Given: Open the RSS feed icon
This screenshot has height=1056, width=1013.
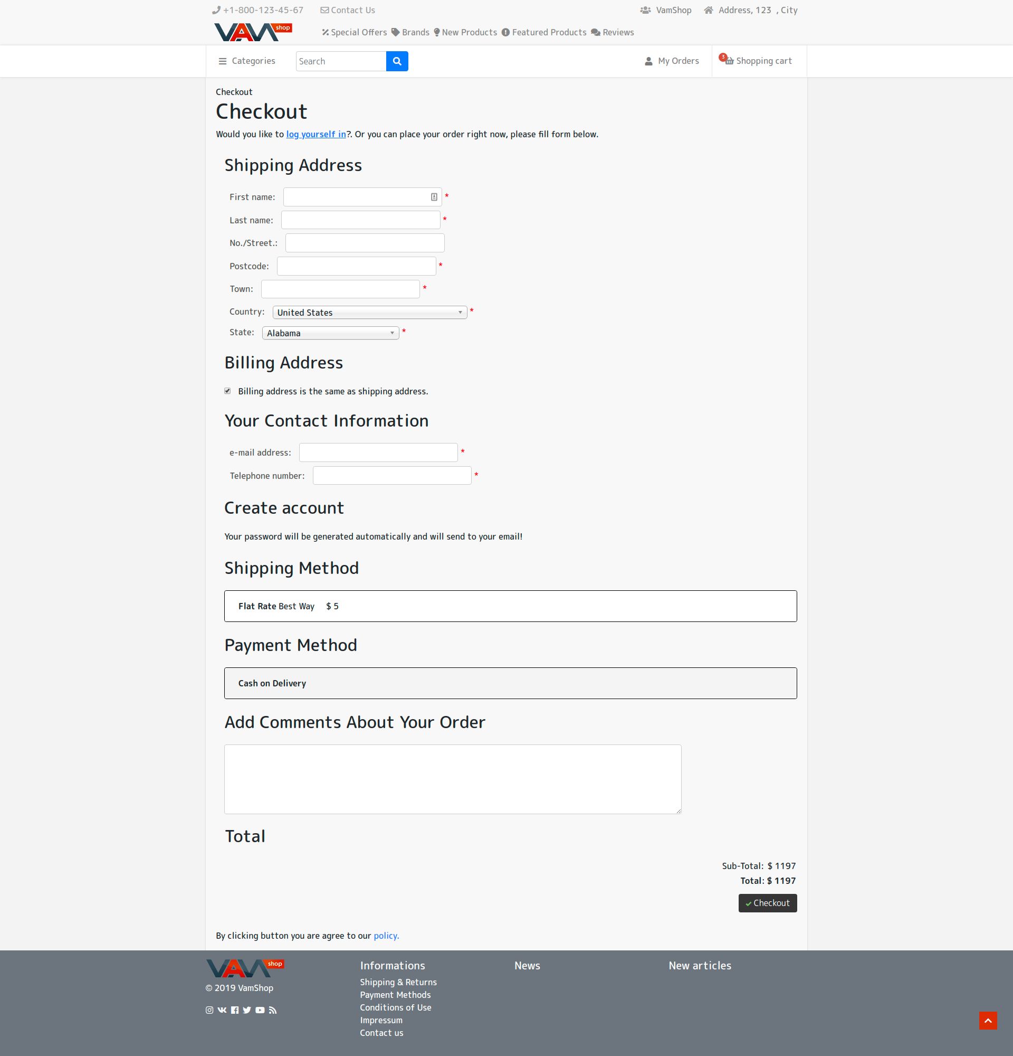Looking at the screenshot, I should pos(273,1010).
